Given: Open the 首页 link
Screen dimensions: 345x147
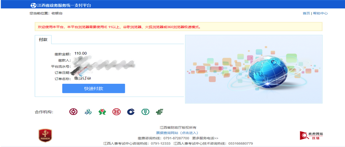Looking at the screenshot, I should [306, 13].
